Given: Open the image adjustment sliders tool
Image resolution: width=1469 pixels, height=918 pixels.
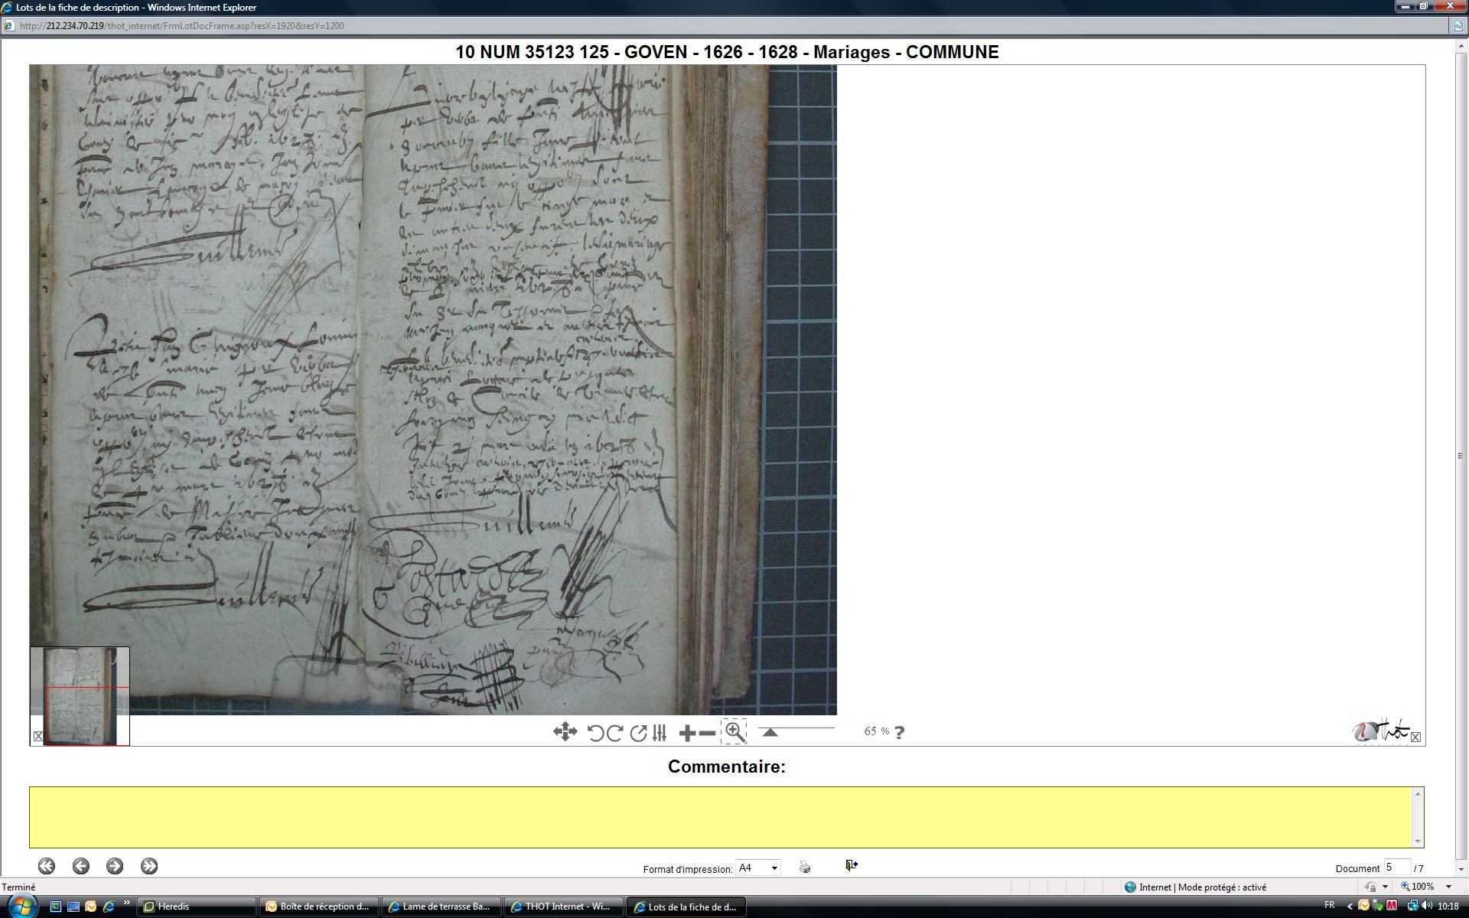Looking at the screenshot, I should point(660,733).
